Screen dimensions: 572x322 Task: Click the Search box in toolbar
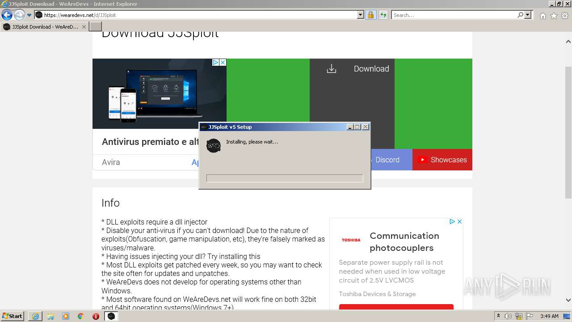[x=454, y=15]
